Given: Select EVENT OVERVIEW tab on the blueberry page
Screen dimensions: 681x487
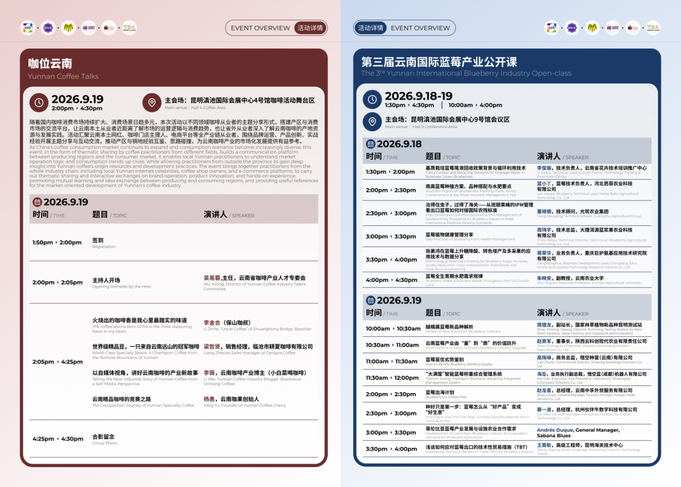Looking at the screenshot, I should [x=420, y=28].
